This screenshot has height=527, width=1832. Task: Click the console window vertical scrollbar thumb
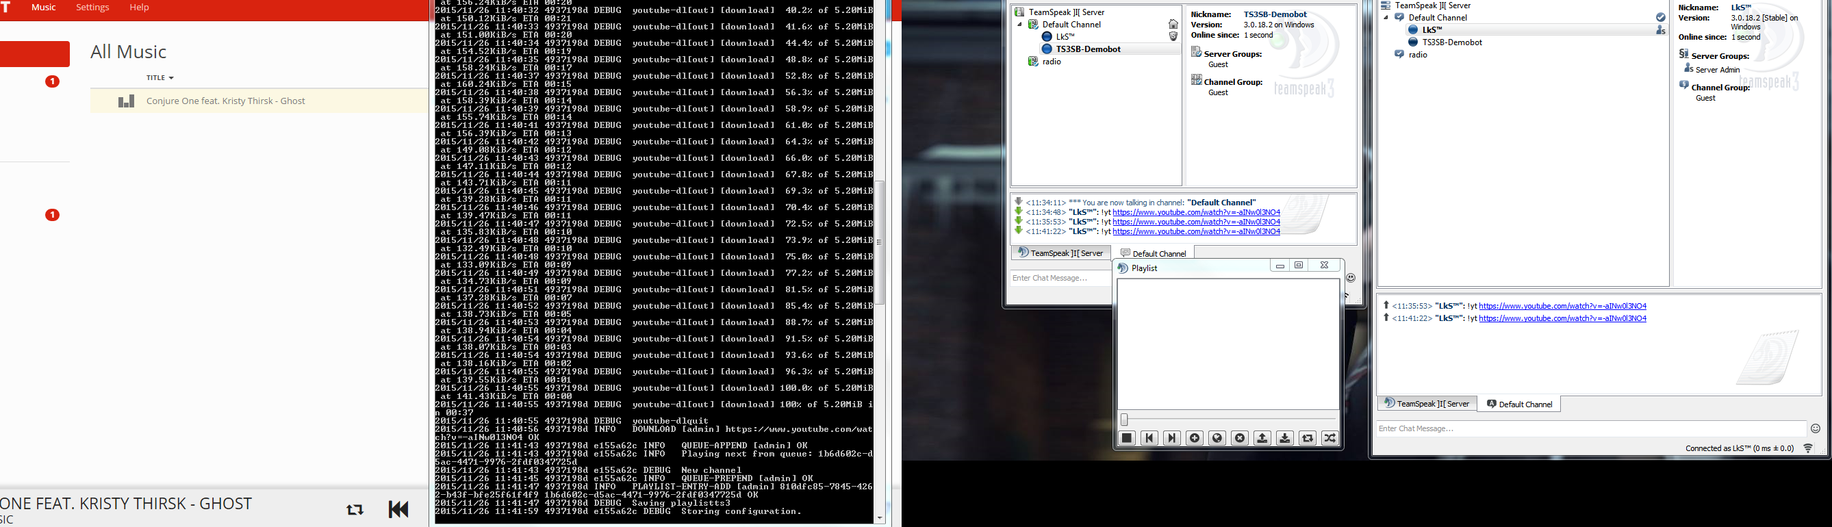click(x=880, y=242)
